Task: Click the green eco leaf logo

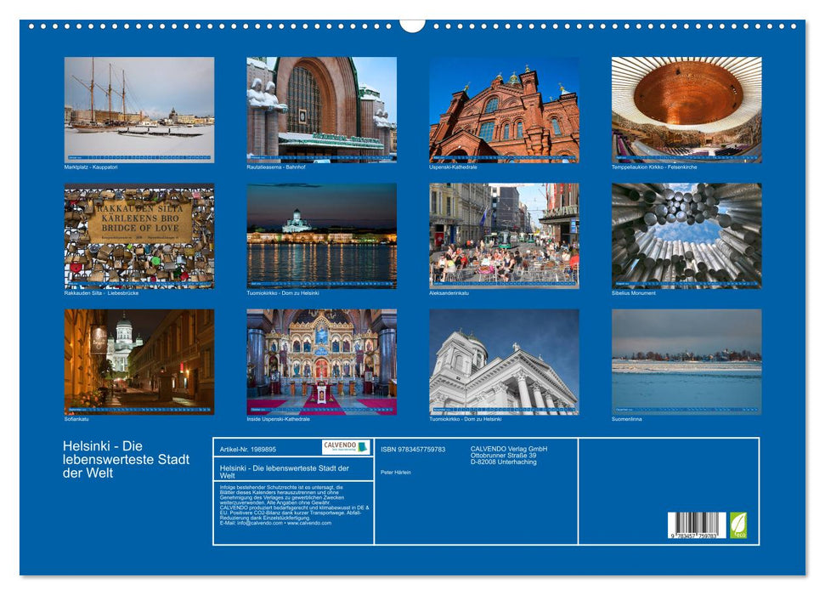Action: 738,524
